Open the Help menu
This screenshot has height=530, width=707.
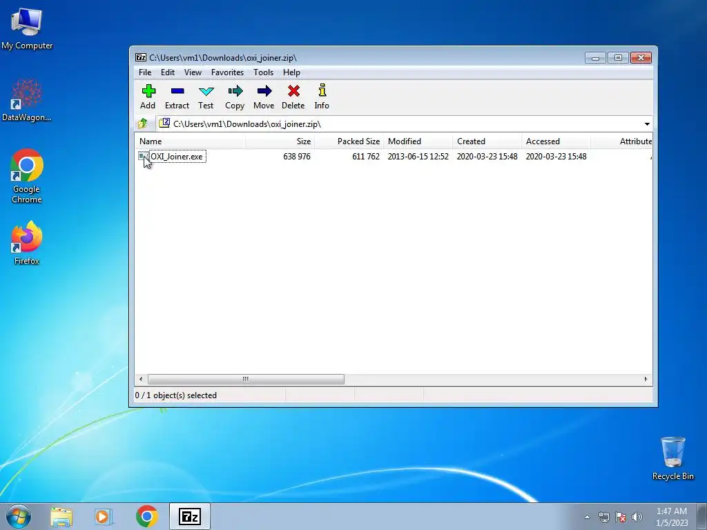tap(291, 72)
